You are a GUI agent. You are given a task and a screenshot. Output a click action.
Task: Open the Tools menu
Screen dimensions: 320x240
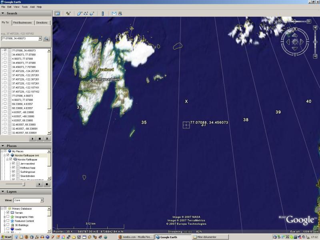pyautogui.click(x=25, y=7)
